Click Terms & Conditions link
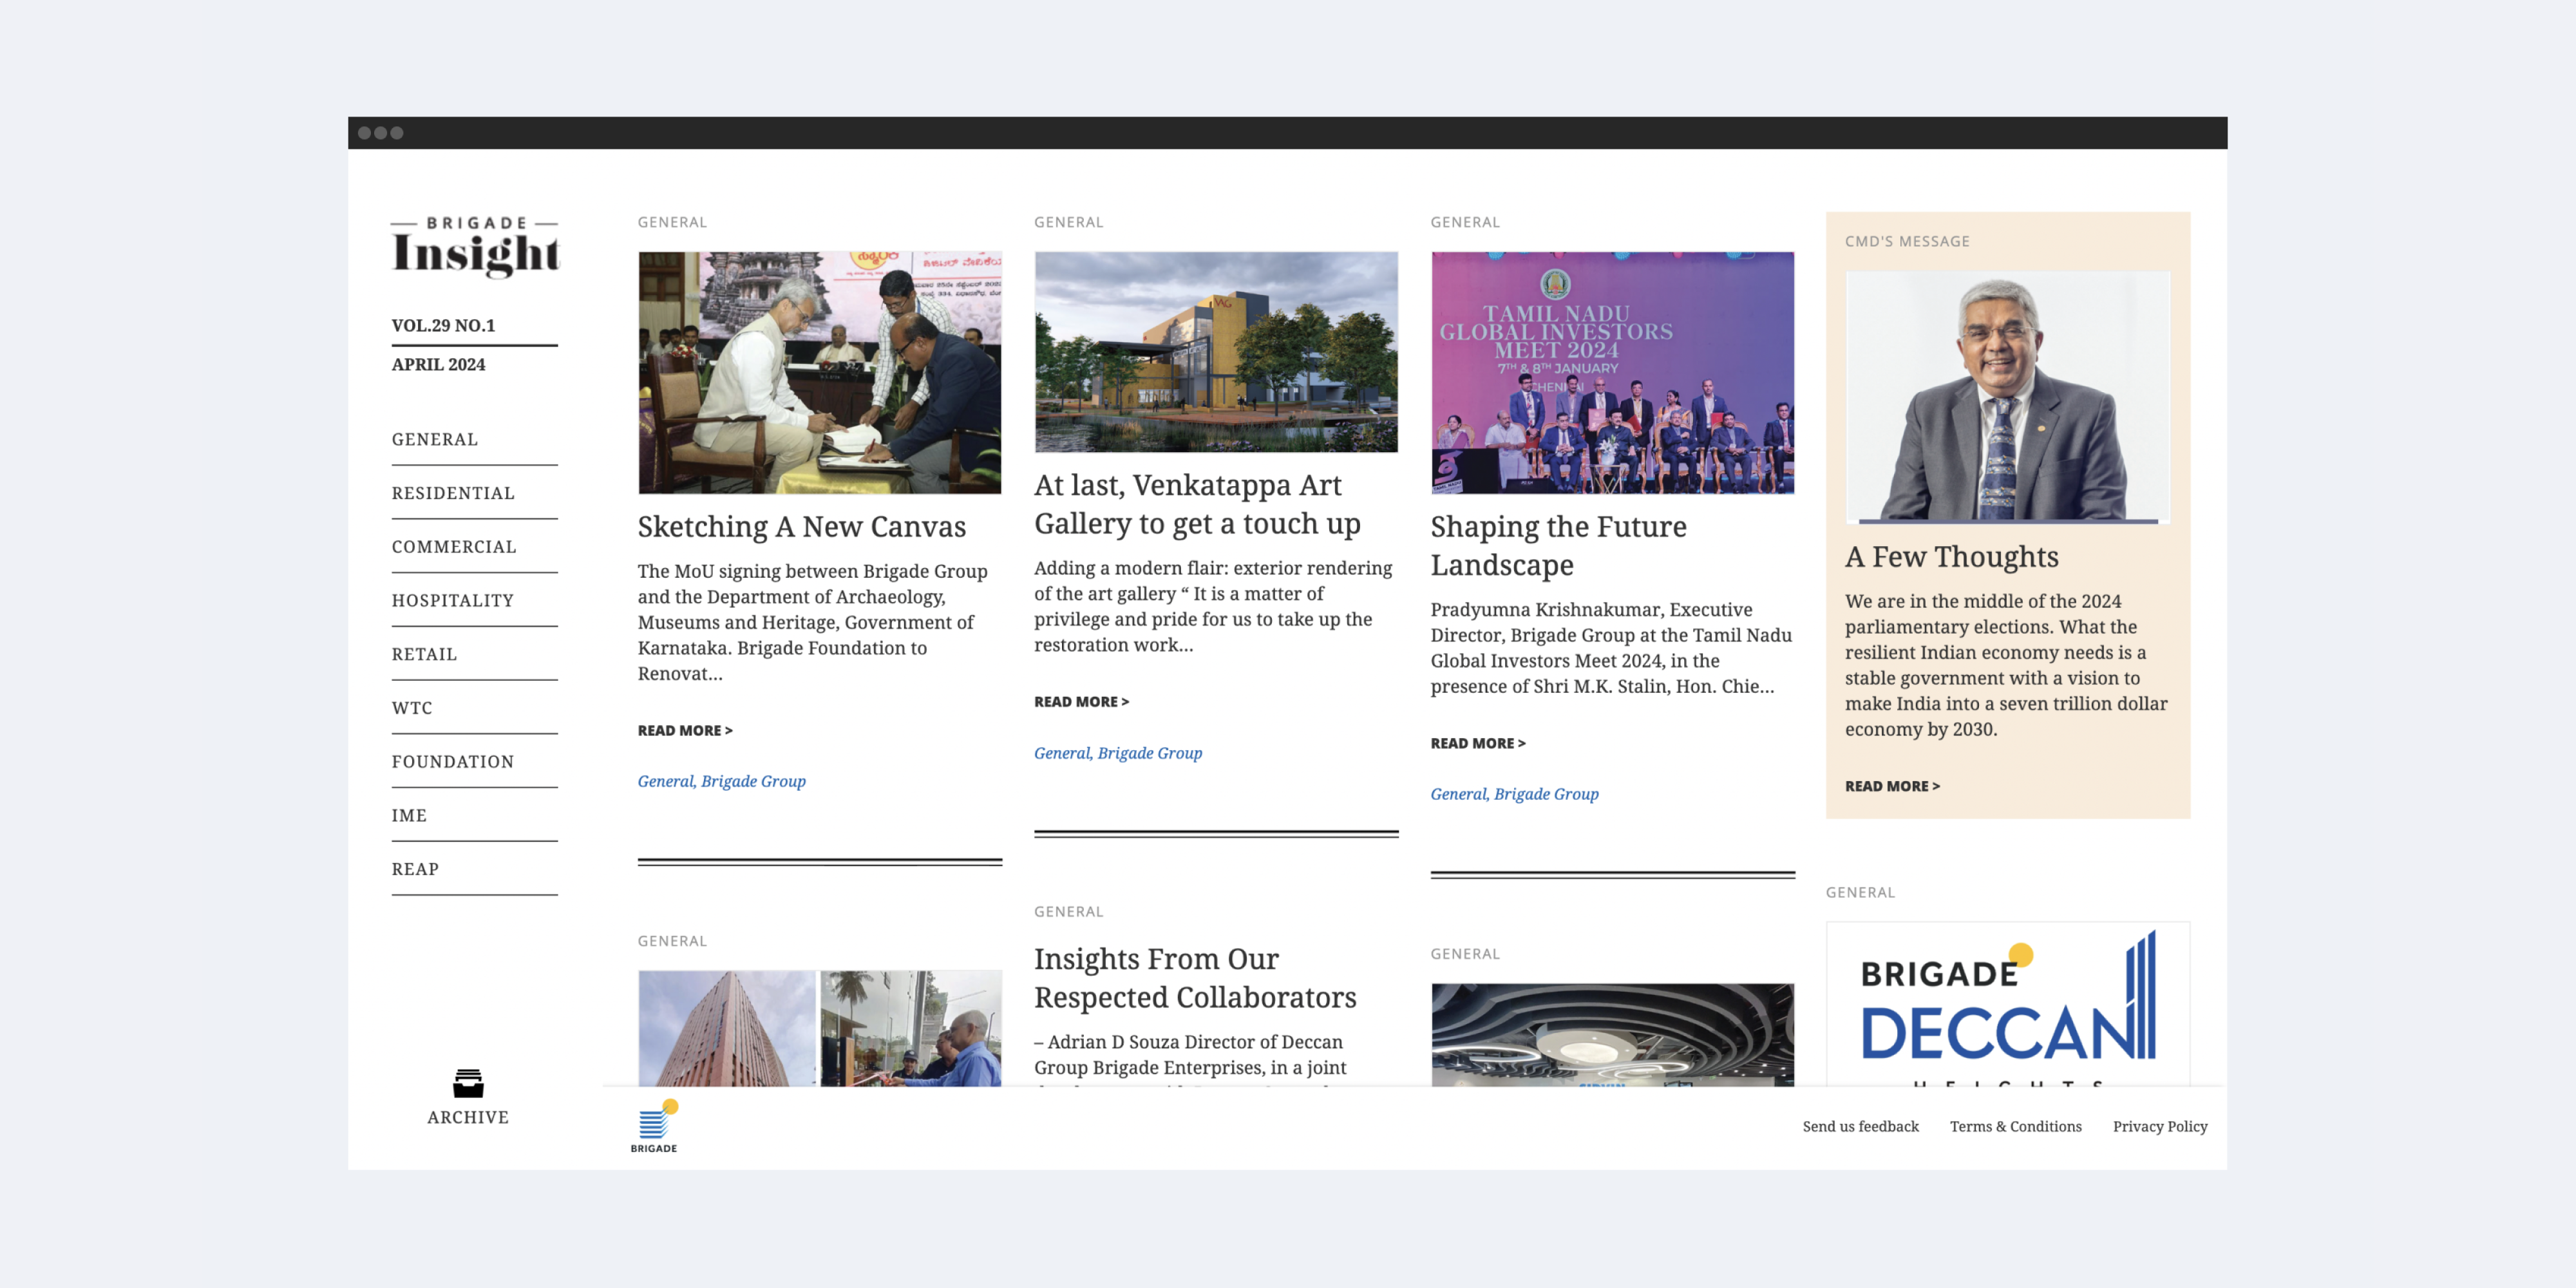Image resolution: width=2576 pixels, height=1288 pixels. [x=2015, y=1126]
